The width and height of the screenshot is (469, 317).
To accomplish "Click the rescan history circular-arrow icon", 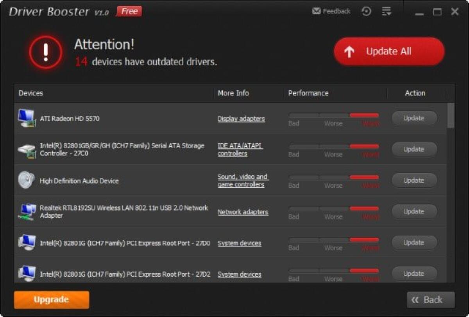I will point(366,11).
